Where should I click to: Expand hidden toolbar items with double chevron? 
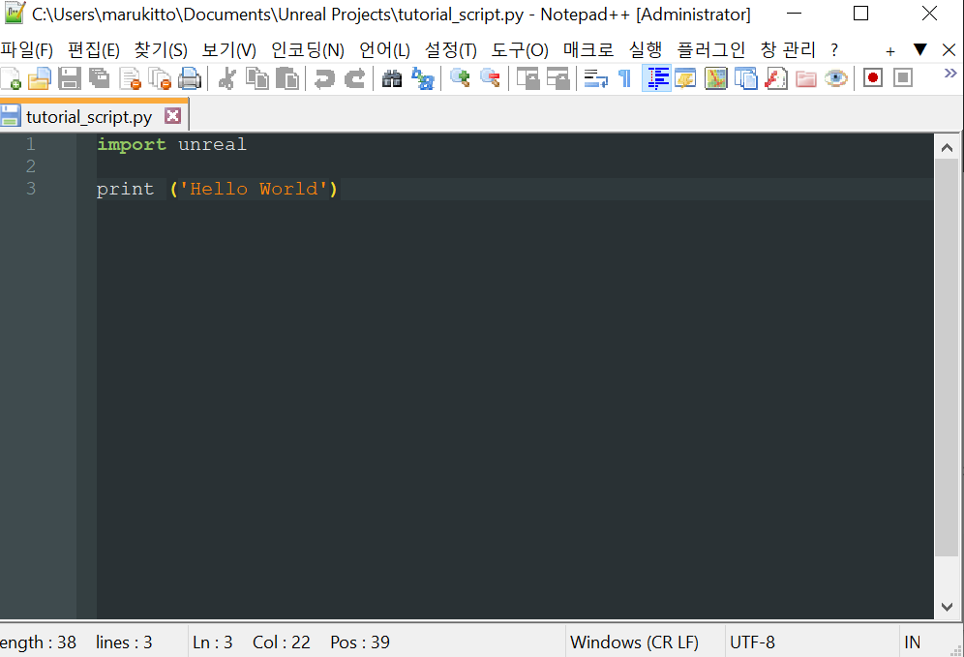[950, 74]
